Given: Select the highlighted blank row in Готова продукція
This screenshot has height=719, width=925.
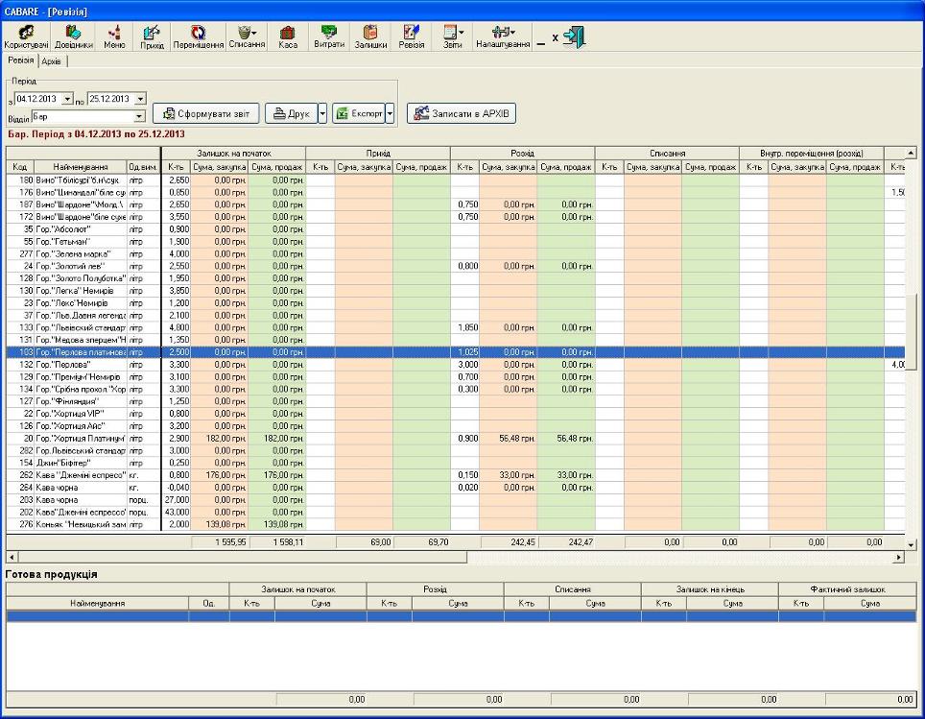Looking at the screenshot, I should pyautogui.click(x=462, y=616).
